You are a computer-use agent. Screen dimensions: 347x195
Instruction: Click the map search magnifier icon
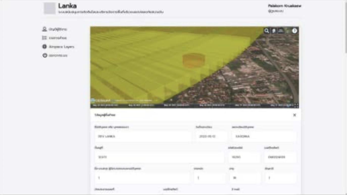click(266, 31)
